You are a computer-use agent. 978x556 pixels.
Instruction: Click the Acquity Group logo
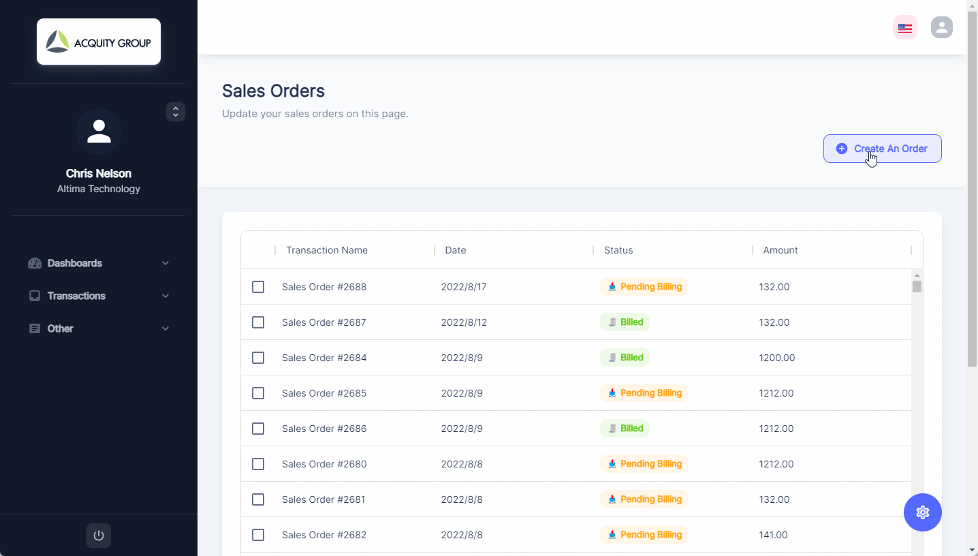[x=99, y=41]
